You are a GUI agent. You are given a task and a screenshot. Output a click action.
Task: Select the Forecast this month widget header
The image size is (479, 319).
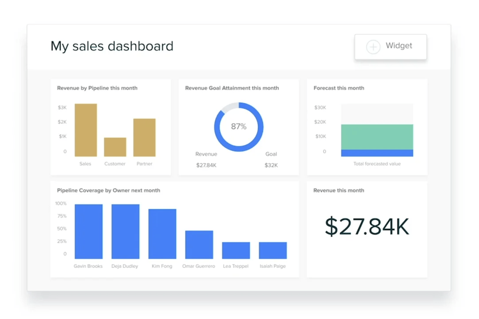(x=338, y=88)
